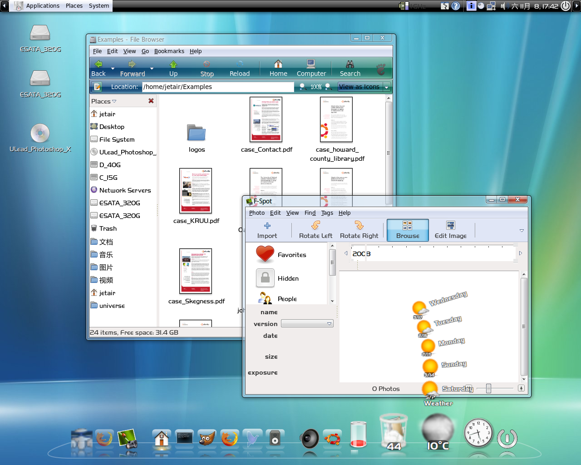Viewport: 581px width, 465px height.
Task: Open the Photo menu in F-Spot
Action: click(x=257, y=213)
